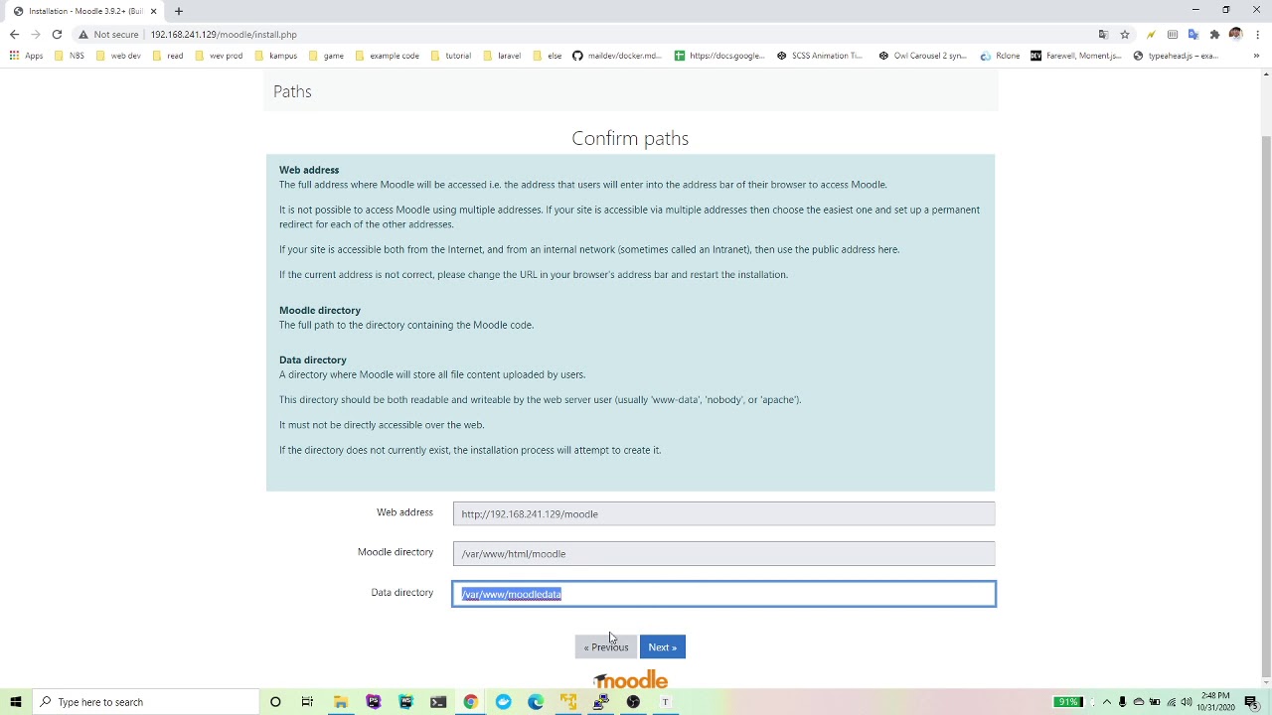Viewport: 1272px width, 715px height.
Task: Open the Rclone bookmark
Action: click(x=1000, y=56)
